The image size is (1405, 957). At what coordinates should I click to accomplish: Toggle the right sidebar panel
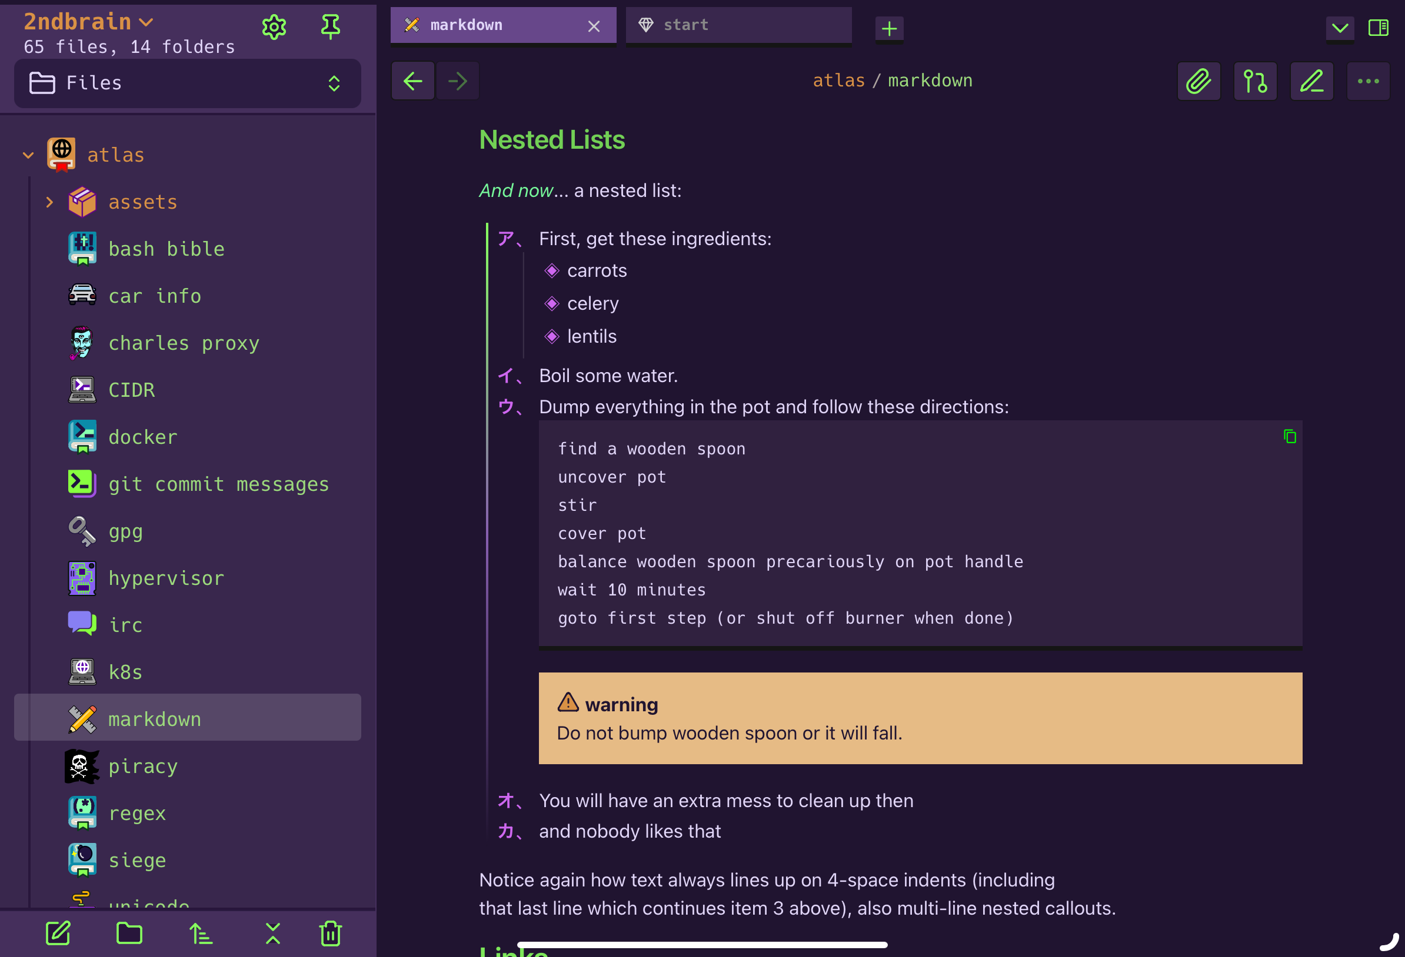click(x=1378, y=28)
